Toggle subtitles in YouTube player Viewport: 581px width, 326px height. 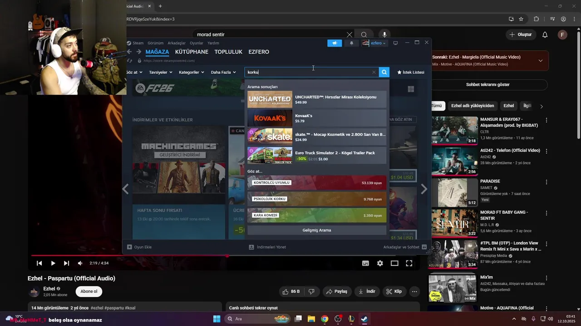click(x=365, y=263)
